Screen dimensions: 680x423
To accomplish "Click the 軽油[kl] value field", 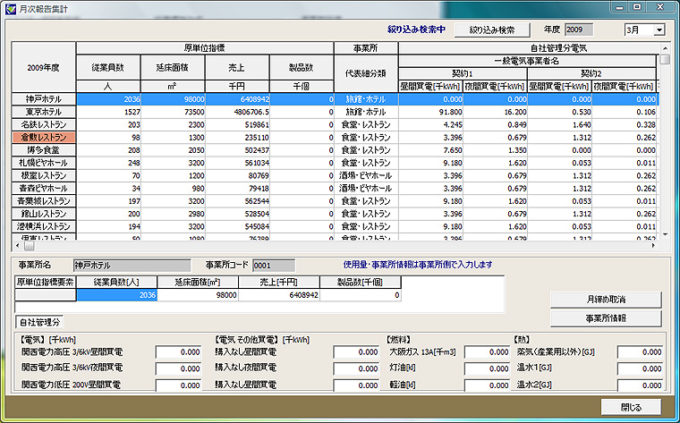I will [487, 385].
